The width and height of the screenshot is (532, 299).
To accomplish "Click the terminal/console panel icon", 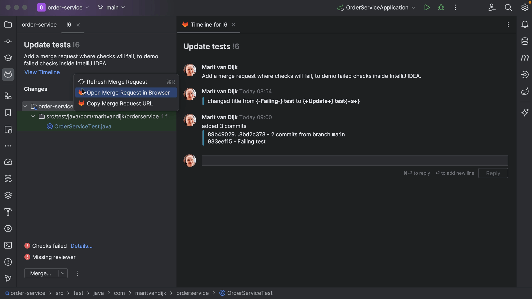I will click(8, 246).
